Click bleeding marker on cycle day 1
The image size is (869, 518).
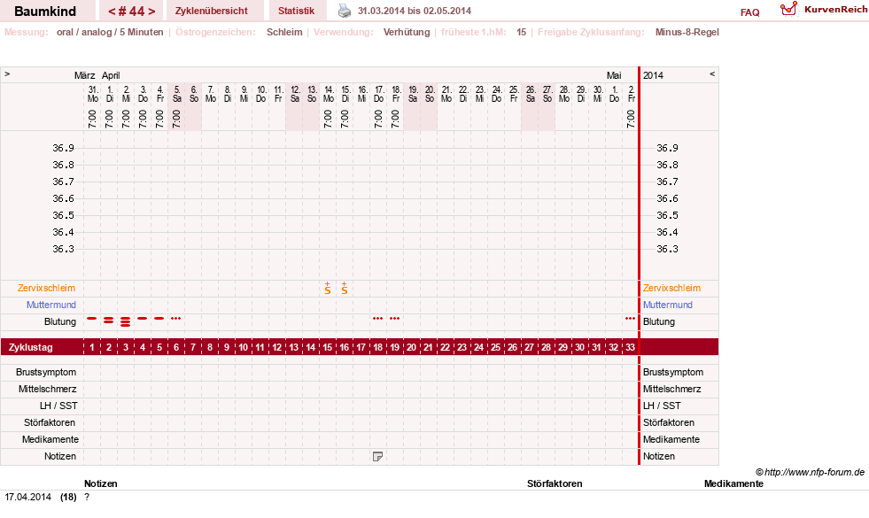(92, 319)
